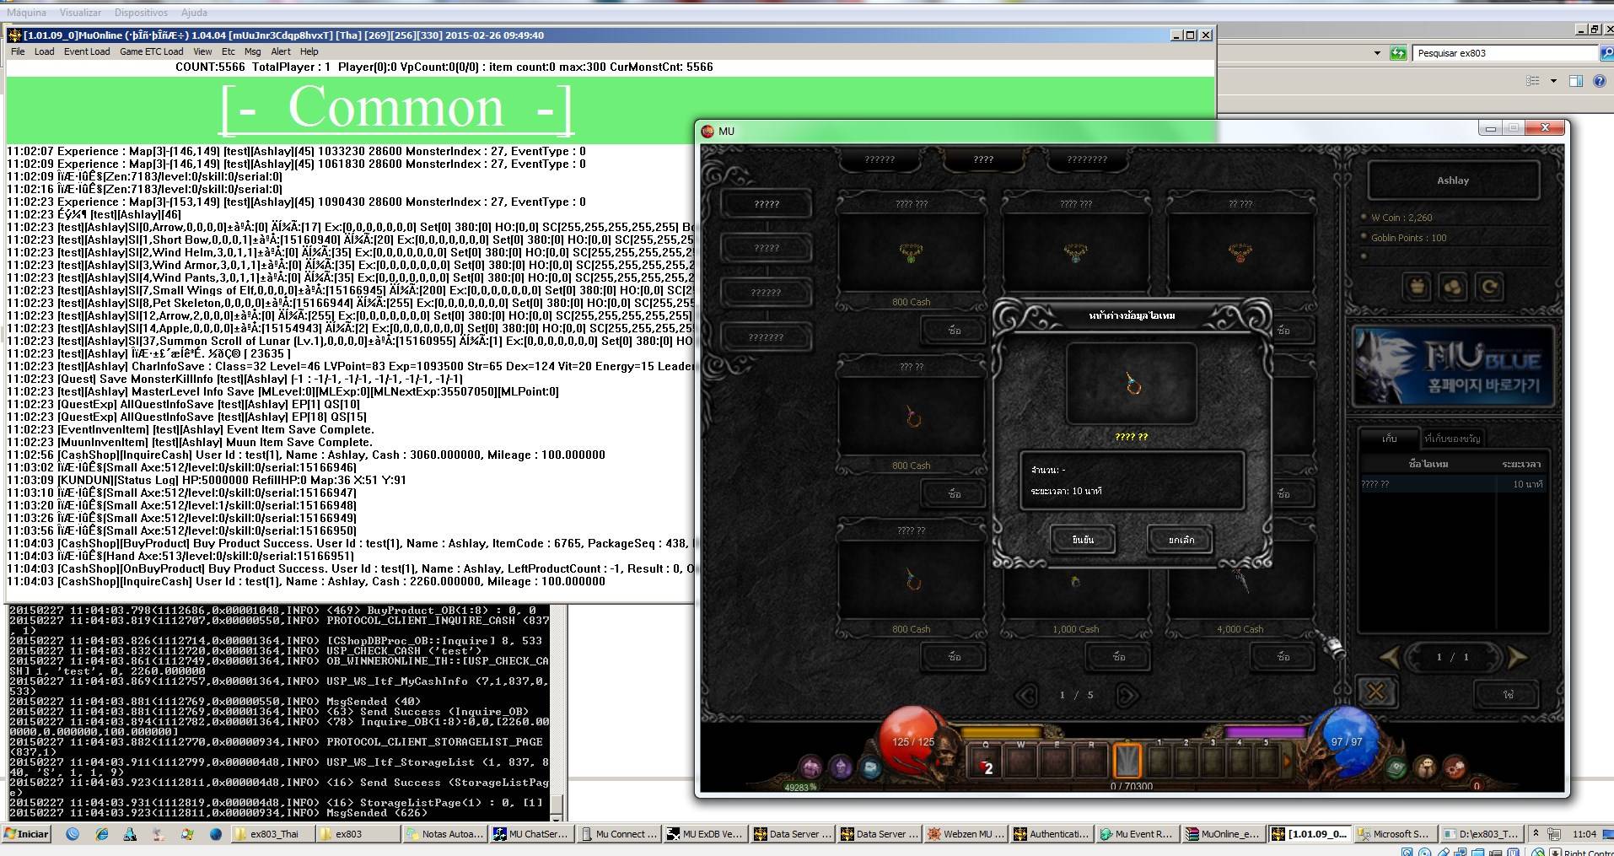The width and height of the screenshot is (1614, 856).
Task: Open dropdown arrow left of refresh icon
Action: (1377, 53)
